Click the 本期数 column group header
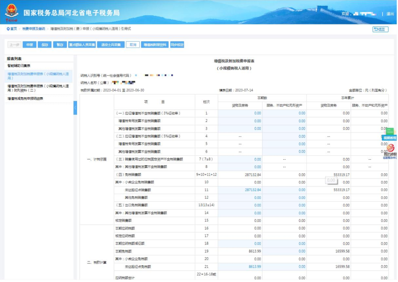The width and height of the screenshot is (398, 282). pyautogui.click(x=263, y=98)
